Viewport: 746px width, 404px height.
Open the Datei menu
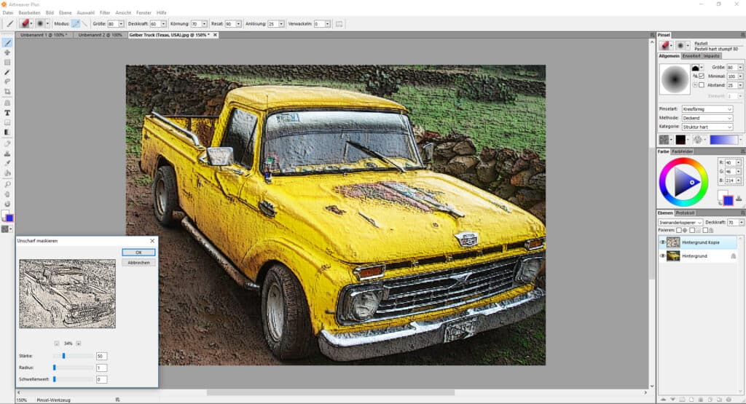(x=8, y=13)
